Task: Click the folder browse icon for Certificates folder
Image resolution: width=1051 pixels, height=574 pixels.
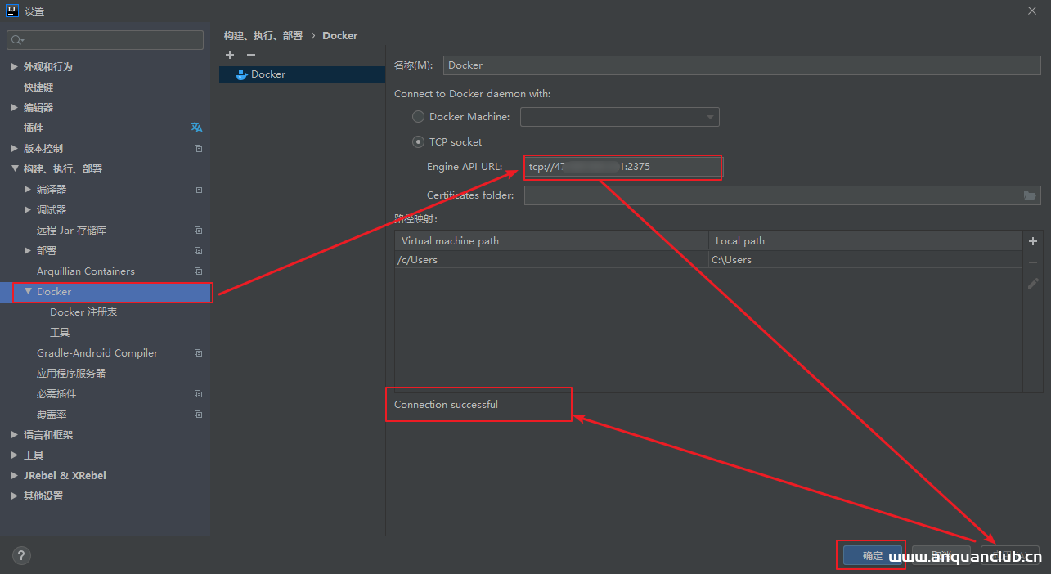Action: 1030,195
